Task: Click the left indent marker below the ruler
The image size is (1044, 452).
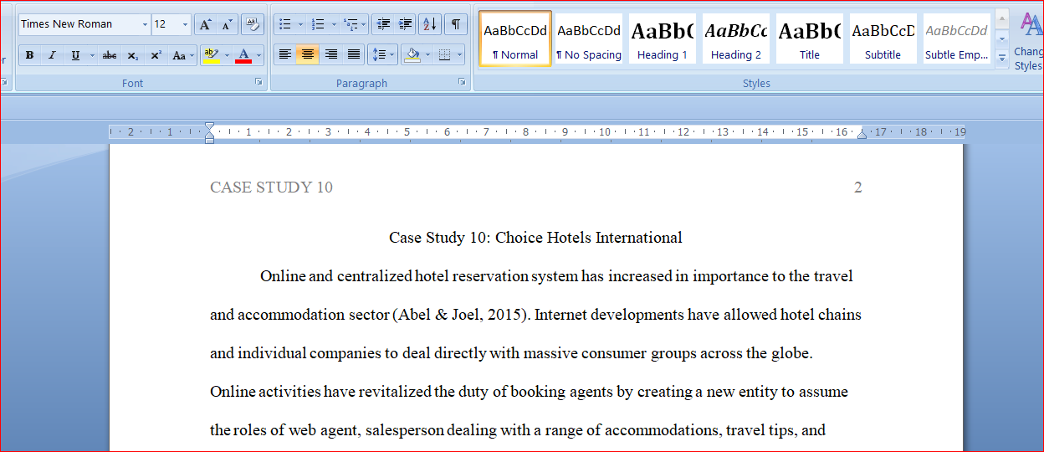Action: pos(209,140)
